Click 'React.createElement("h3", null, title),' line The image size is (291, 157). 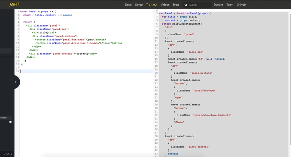[x=197, y=59]
